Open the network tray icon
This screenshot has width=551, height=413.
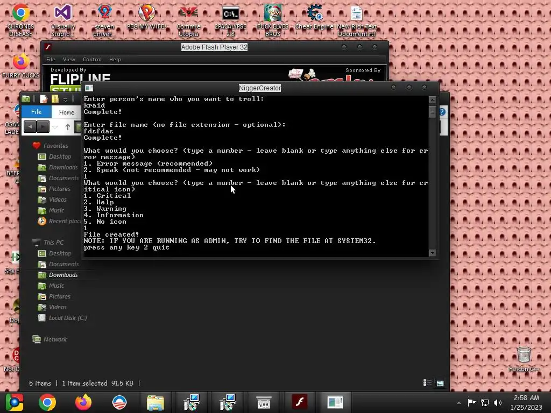click(x=485, y=402)
